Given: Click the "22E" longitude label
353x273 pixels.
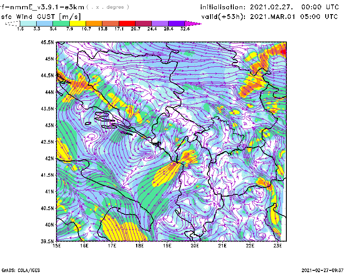Looking at the screenshot, I should (250, 246).
